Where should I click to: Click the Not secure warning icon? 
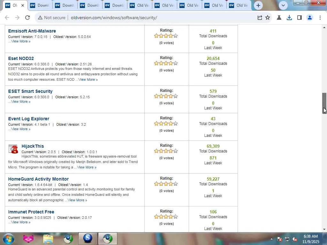(x=40, y=18)
